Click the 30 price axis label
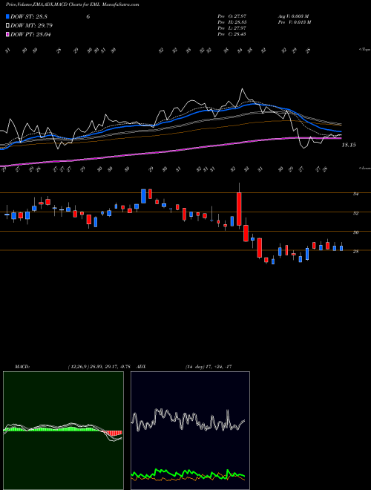Viewport: 371px width, 490px height. click(x=355, y=232)
